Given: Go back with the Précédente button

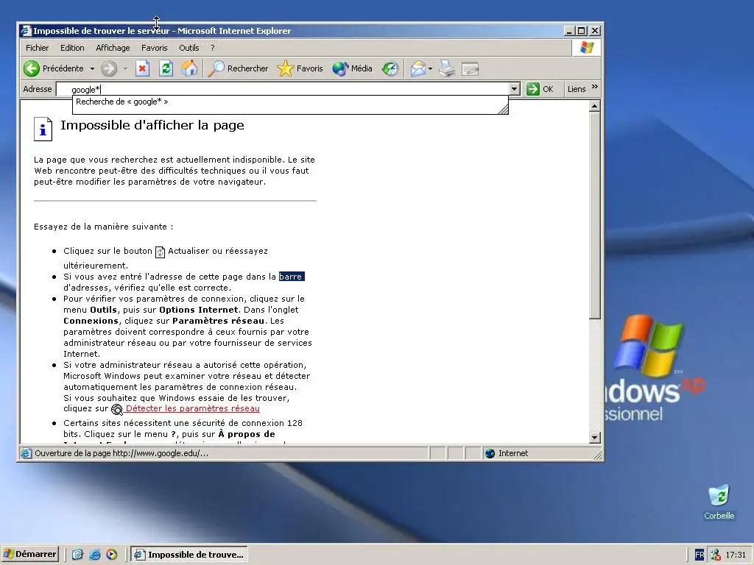Looking at the screenshot, I should (x=53, y=68).
